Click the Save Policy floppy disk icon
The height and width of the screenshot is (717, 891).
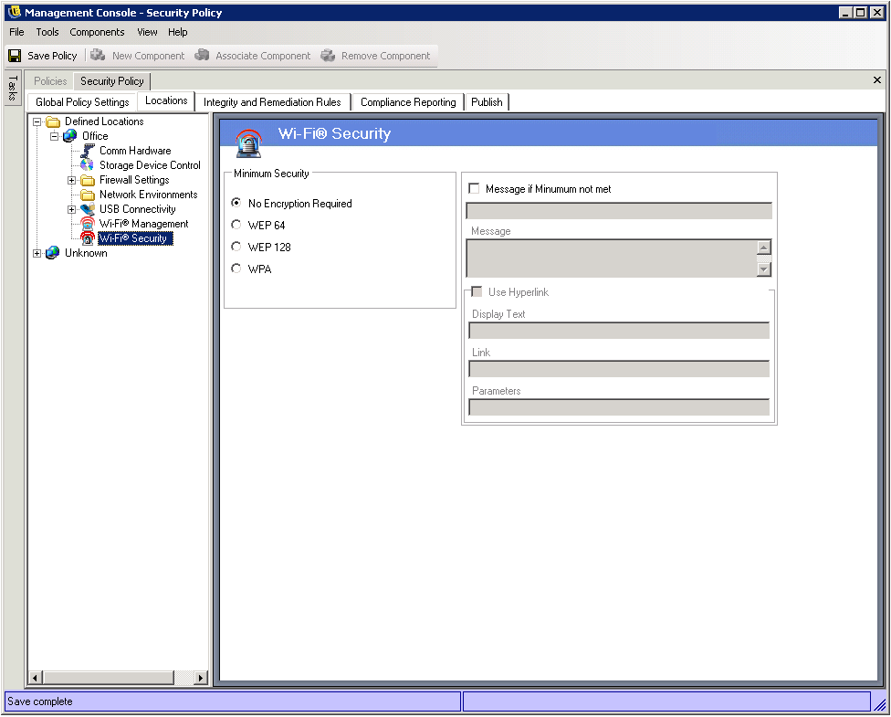pos(15,56)
